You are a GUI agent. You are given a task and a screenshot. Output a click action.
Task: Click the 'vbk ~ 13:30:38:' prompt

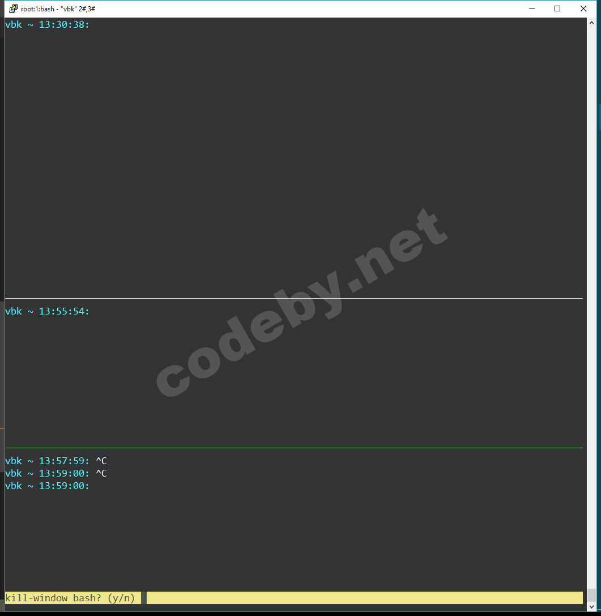47,25
